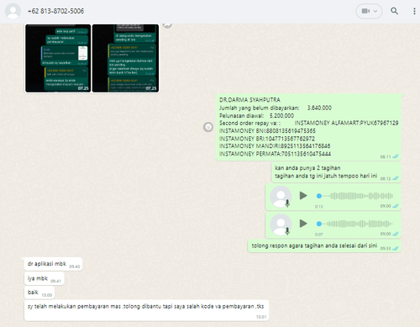Click avatar on the 0:07 voice message
Screen dimensions: 420x327
click(281, 224)
